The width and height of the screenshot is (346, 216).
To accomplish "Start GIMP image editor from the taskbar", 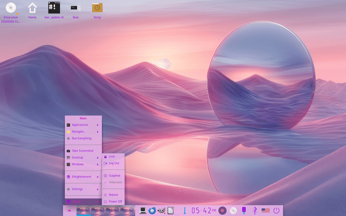I will (x=161, y=210).
